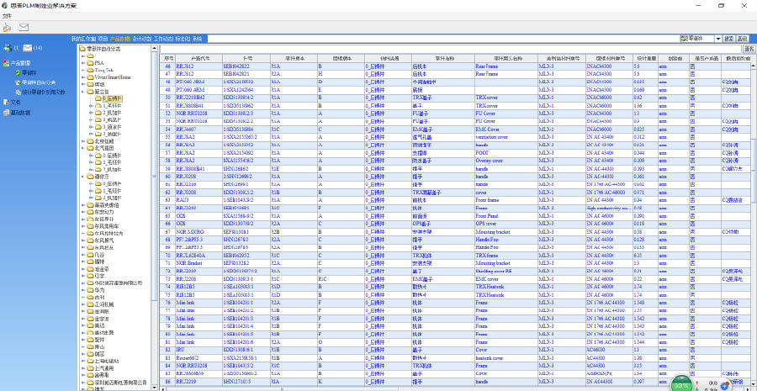
Task: Click the 华为 folder icon in the tree
Action: click(x=90, y=290)
